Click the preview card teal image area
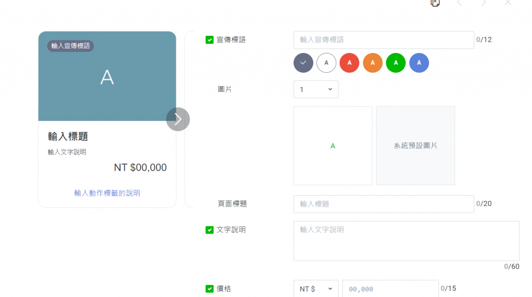 coord(107,76)
